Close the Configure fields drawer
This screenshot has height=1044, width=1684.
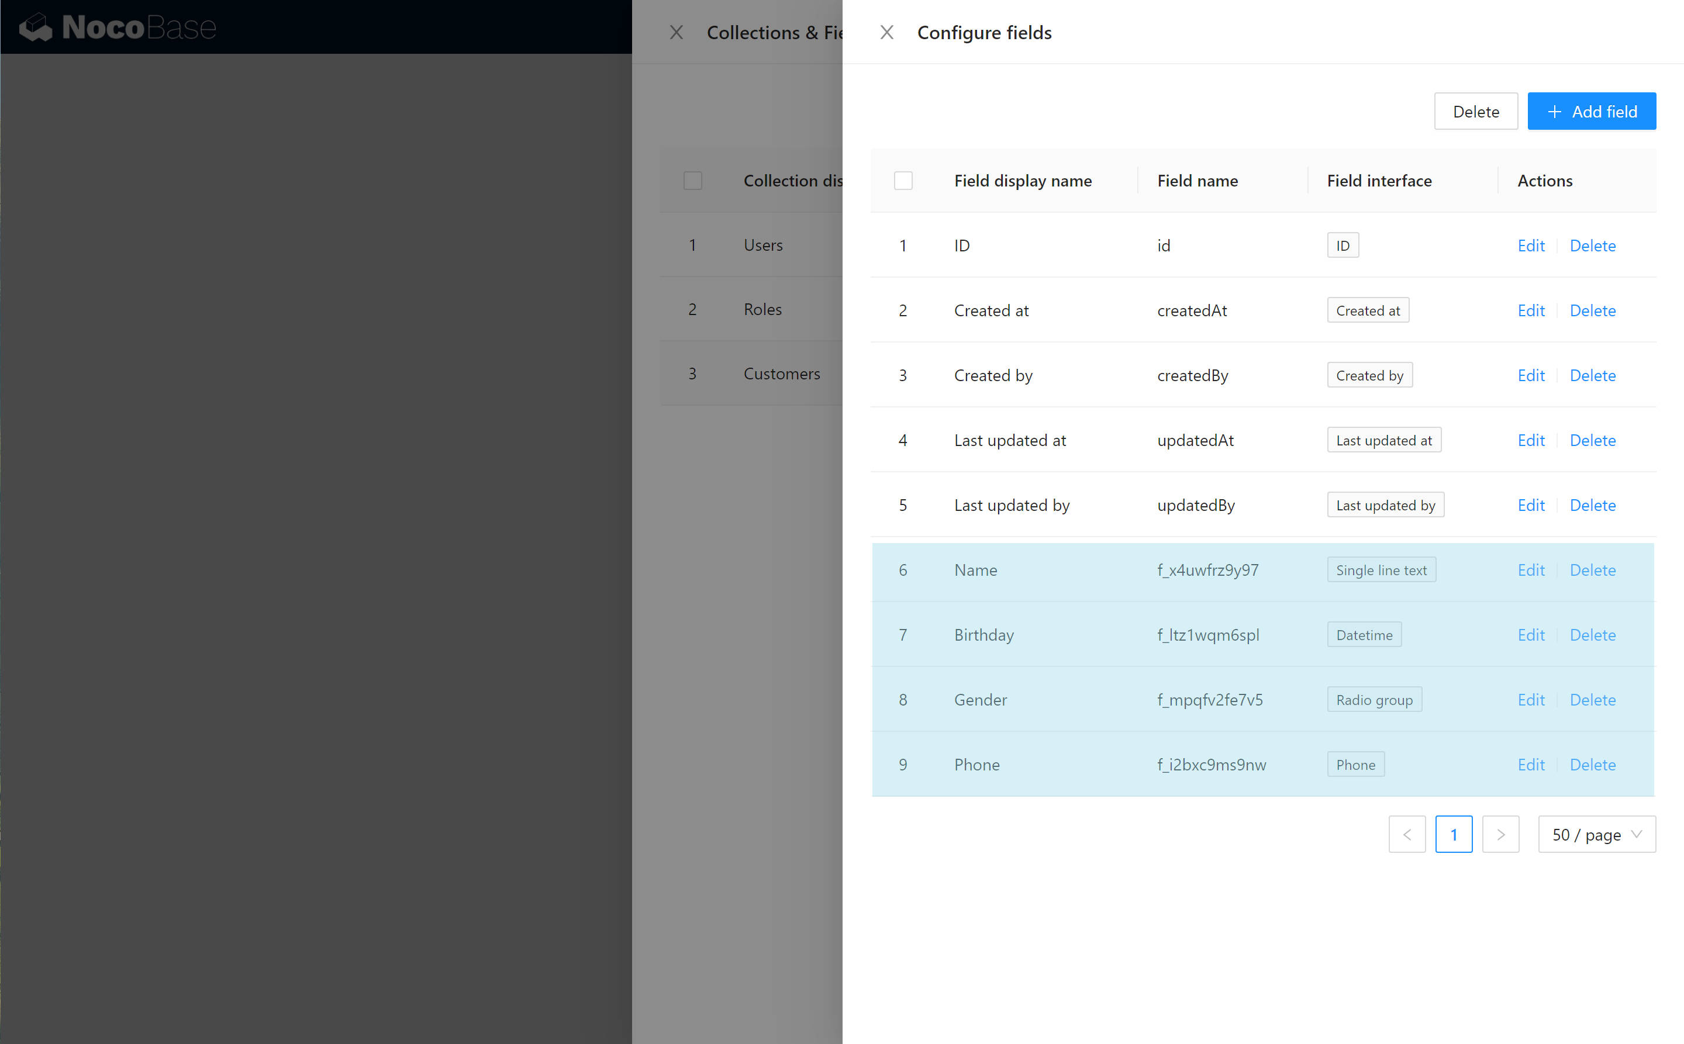[886, 33]
